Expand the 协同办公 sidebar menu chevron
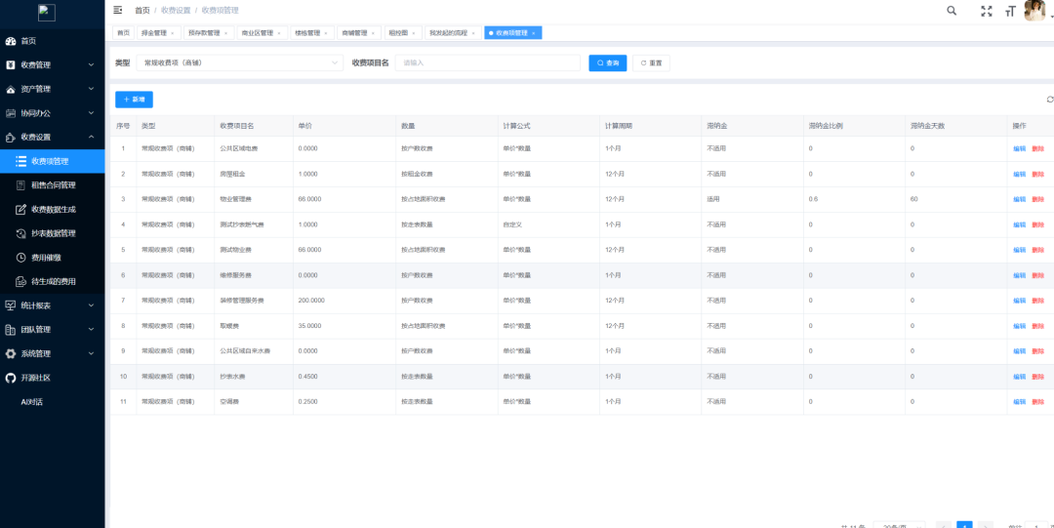The width and height of the screenshot is (1054, 528). pos(92,113)
